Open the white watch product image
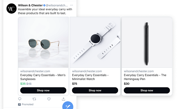Screen dimensions: 179x109 pyautogui.click(x=95, y=42)
